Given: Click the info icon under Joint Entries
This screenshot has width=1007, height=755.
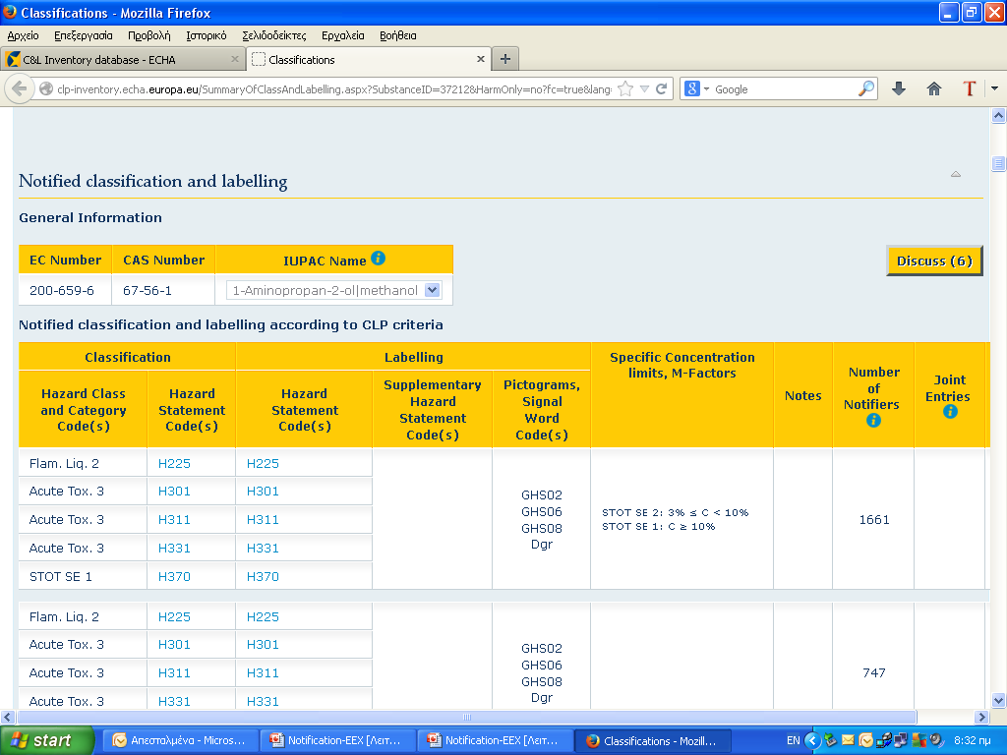Looking at the screenshot, I should (951, 412).
